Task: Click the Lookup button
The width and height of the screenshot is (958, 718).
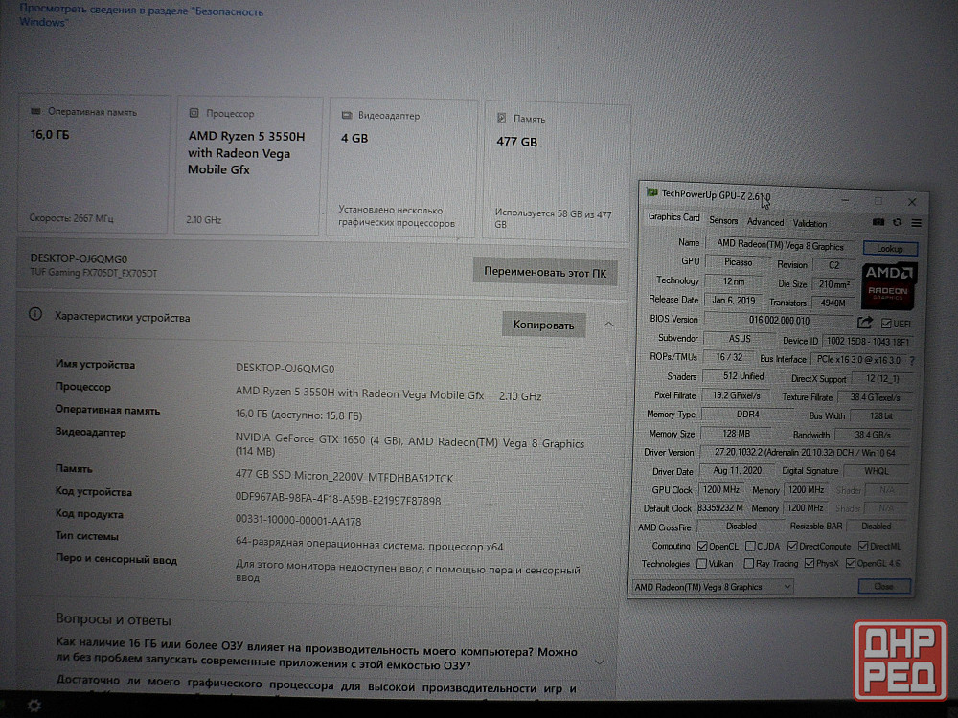Action: (x=890, y=248)
